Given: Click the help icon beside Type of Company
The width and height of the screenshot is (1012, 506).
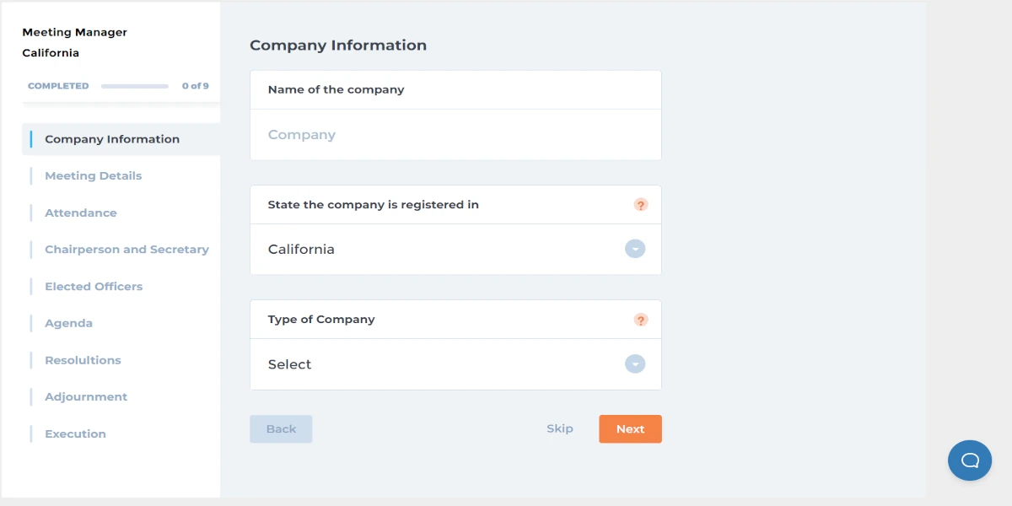Looking at the screenshot, I should coord(641,320).
